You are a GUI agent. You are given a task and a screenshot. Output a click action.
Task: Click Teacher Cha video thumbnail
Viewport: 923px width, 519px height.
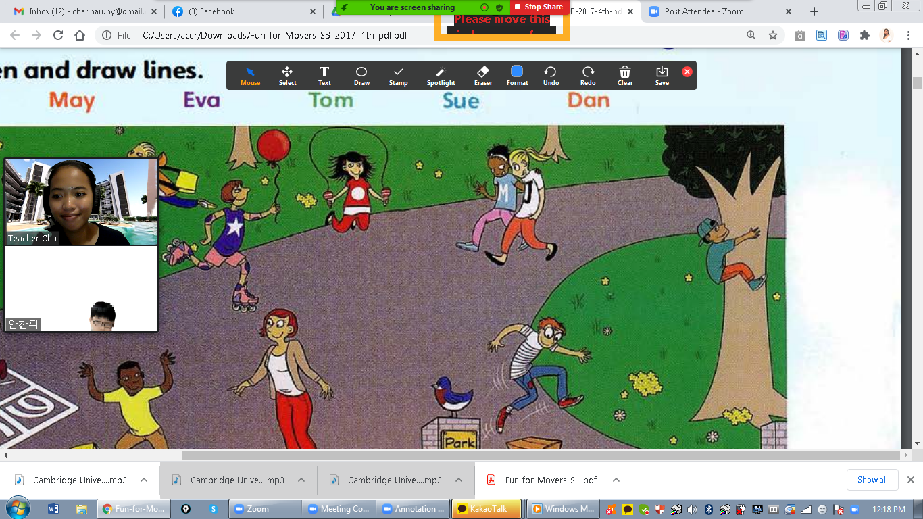pyautogui.click(x=81, y=202)
